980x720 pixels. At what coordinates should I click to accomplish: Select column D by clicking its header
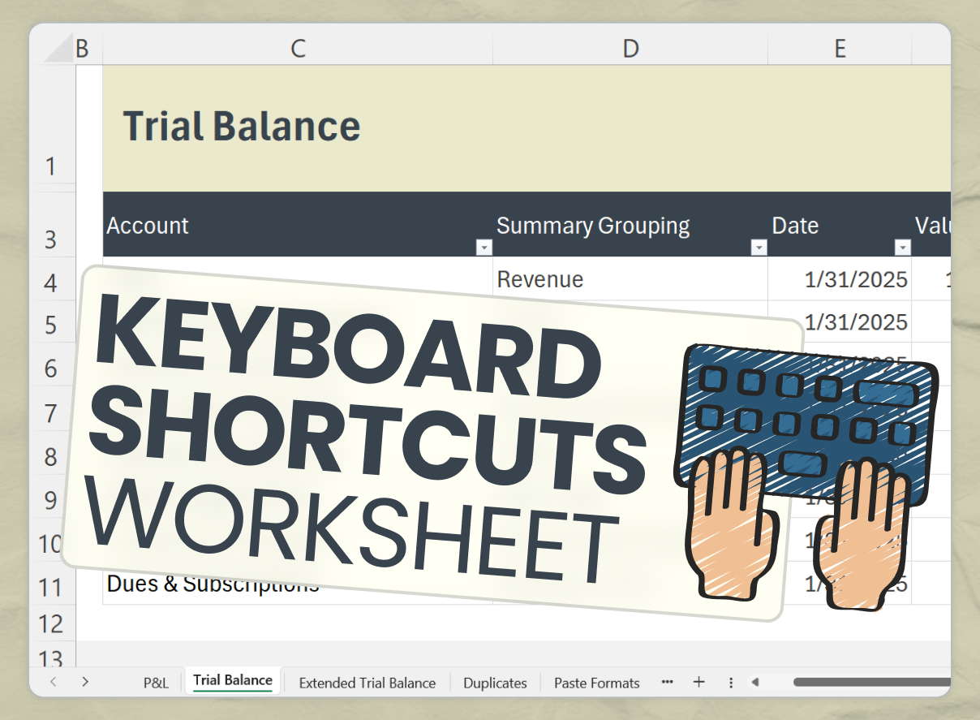[630, 48]
